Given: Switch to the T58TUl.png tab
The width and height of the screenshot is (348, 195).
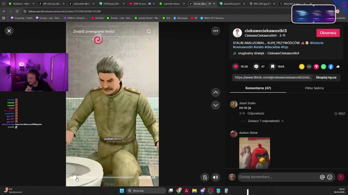Looking at the screenshot, I should pyautogui.click(x=111, y=4).
